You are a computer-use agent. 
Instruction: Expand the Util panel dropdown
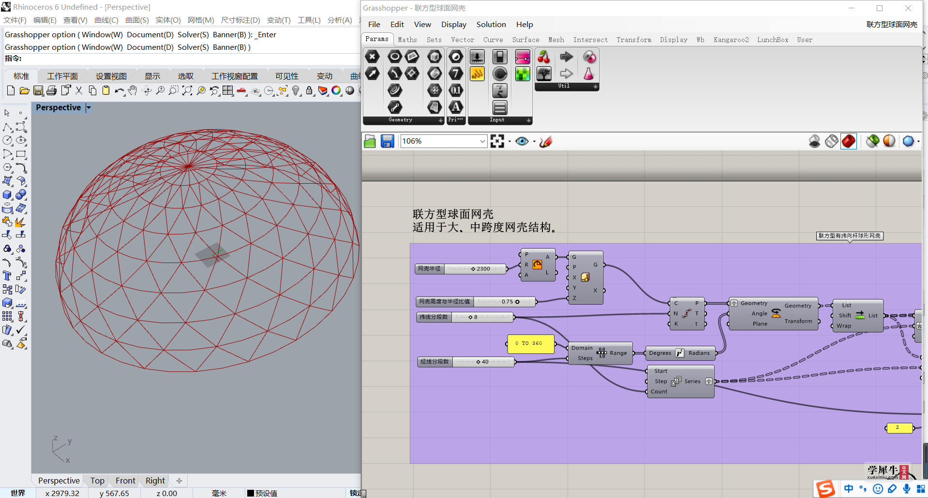(x=595, y=86)
